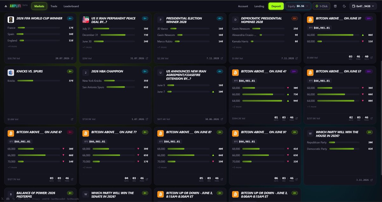Click the Knicks vs. Spurs basketball icon
The height and width of the screenshot is (202, 382).
tap(11, 73)
